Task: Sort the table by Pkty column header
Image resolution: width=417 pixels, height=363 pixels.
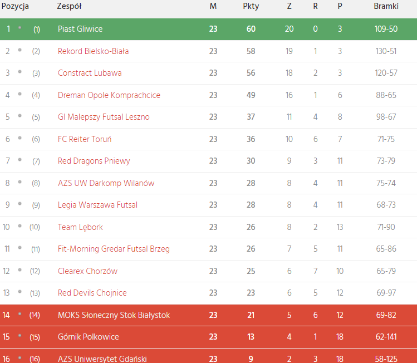Action: pos(251,6)
